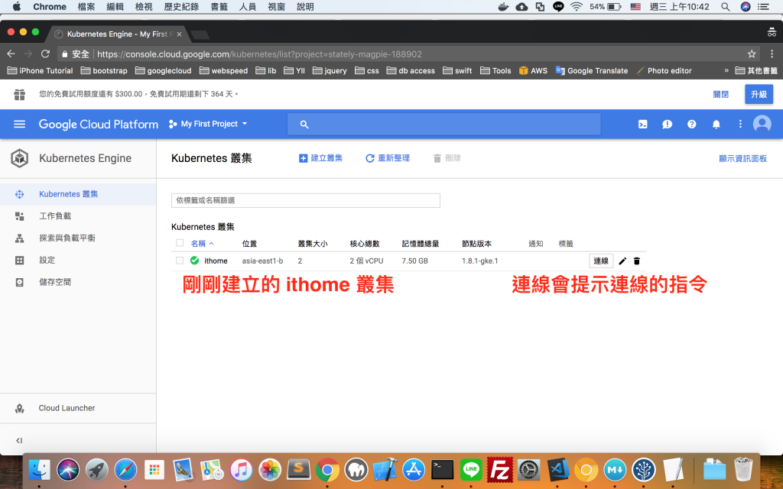Open Visual Studio Code from the dock
This screenshot has height=489, width=783.
click(557, 470)
